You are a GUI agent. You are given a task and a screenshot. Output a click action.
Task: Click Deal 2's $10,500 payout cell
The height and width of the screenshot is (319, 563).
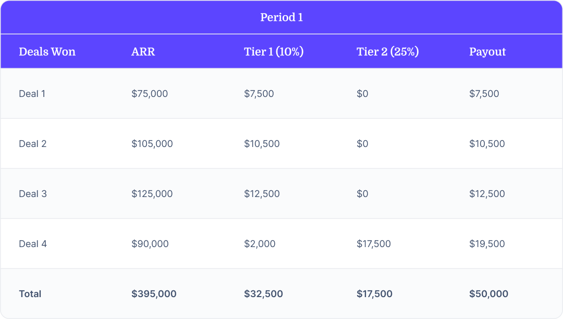click(x=487, y=143)
